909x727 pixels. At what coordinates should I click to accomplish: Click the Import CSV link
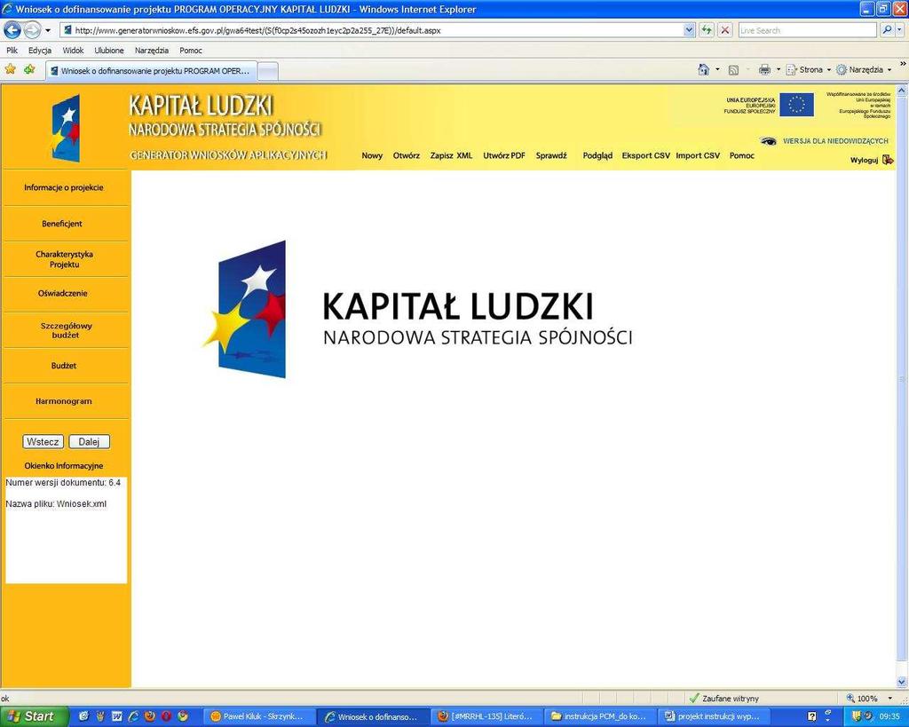click(698, 155)
